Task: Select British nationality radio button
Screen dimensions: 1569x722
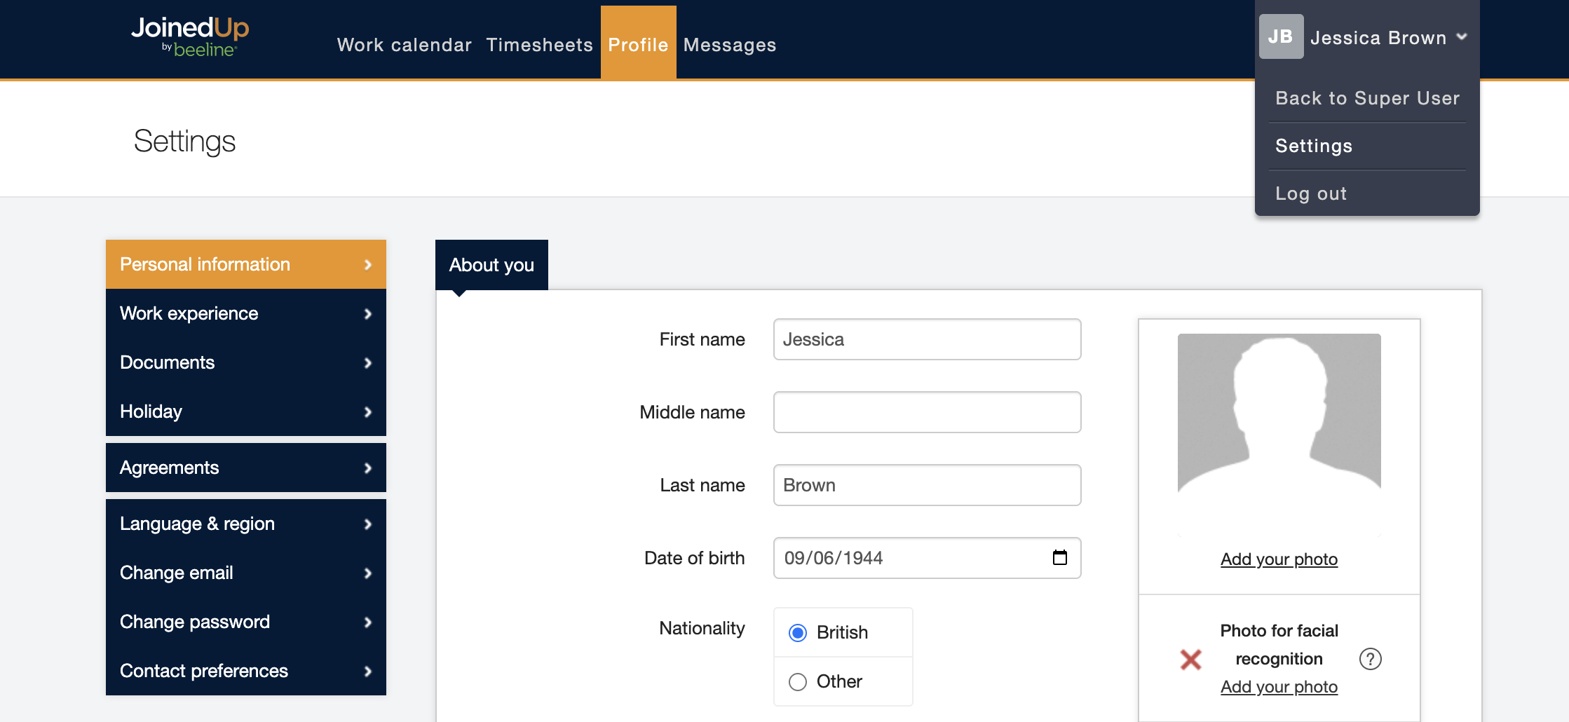Action: coord(798,633)
